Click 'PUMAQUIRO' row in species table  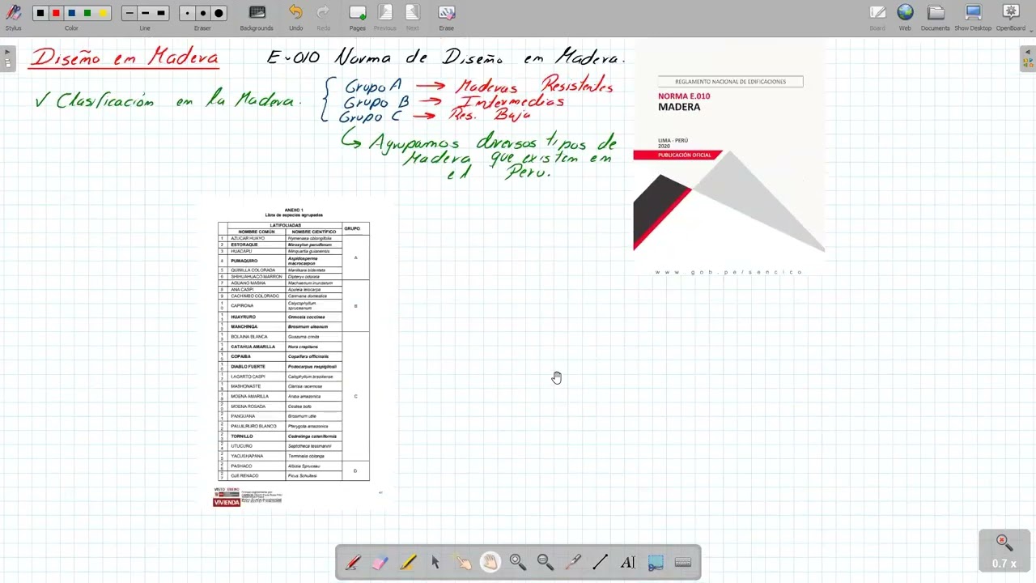(280, 261)
